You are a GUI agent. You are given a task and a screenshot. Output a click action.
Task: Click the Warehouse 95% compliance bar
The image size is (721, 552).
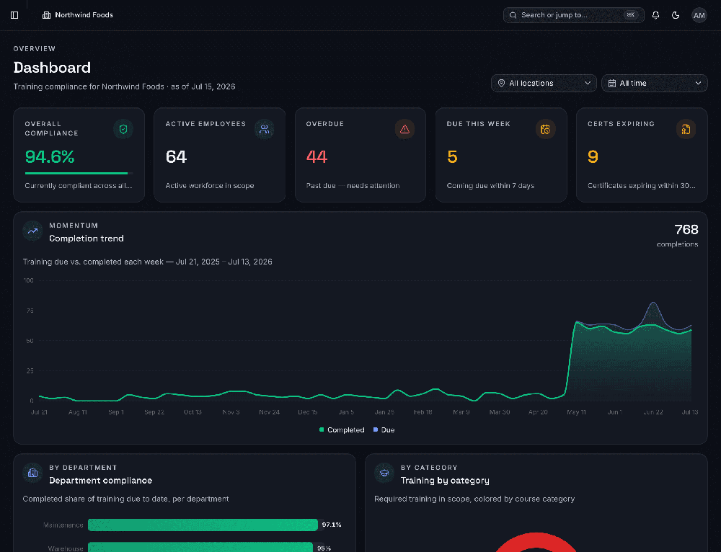[200, 548]
